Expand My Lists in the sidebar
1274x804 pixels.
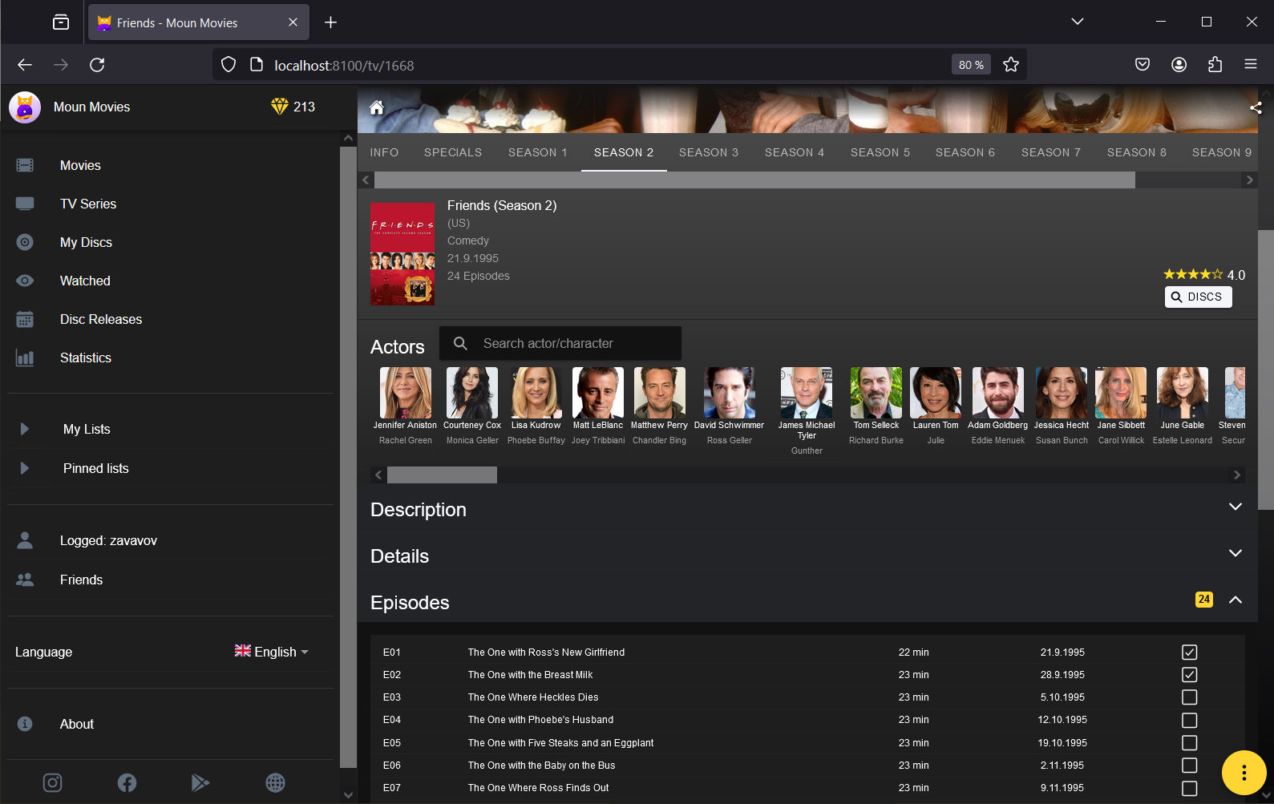pyautogui.click(x=25, y=429)
